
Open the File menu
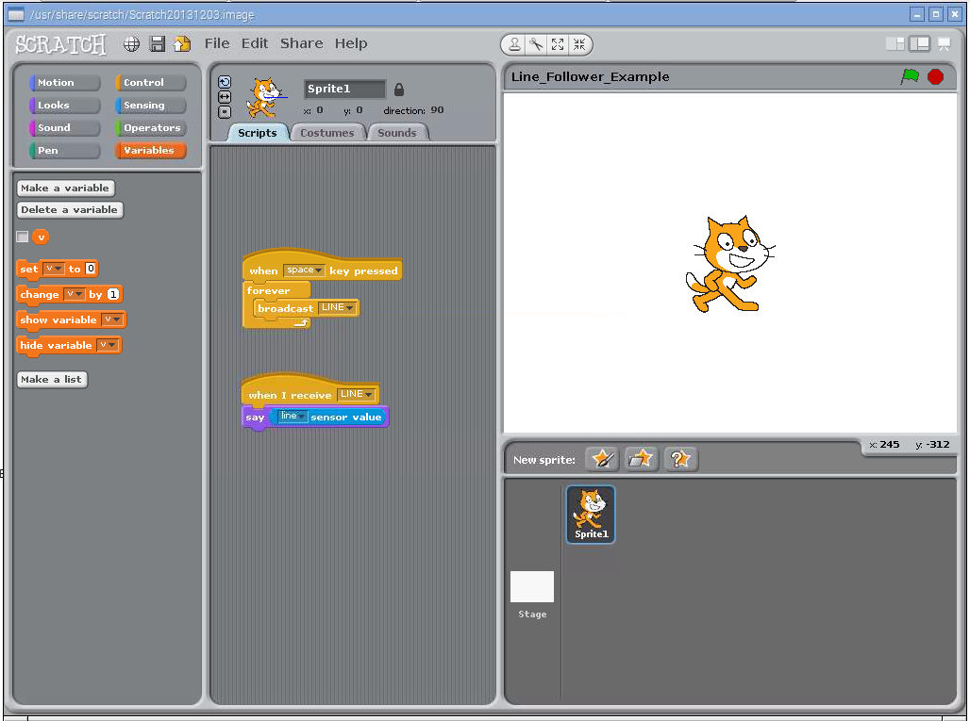217,43
